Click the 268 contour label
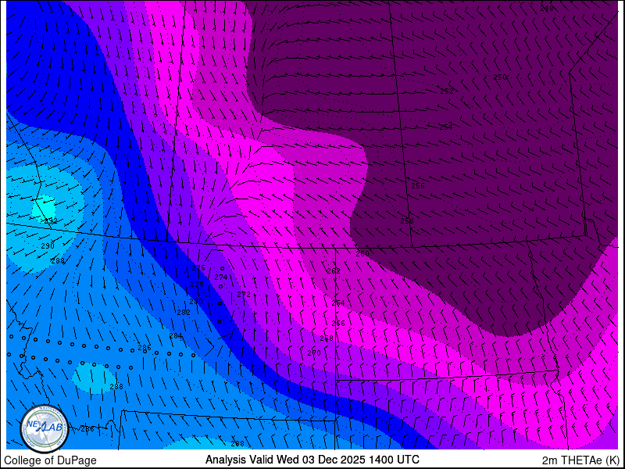Screen dimensions: 625x469 [x=327, y=338]
